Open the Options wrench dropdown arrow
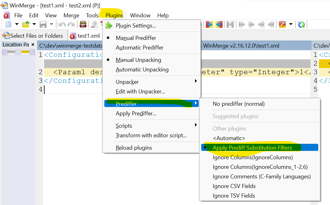Screen dimensions: 330x205 click(291, 24)
